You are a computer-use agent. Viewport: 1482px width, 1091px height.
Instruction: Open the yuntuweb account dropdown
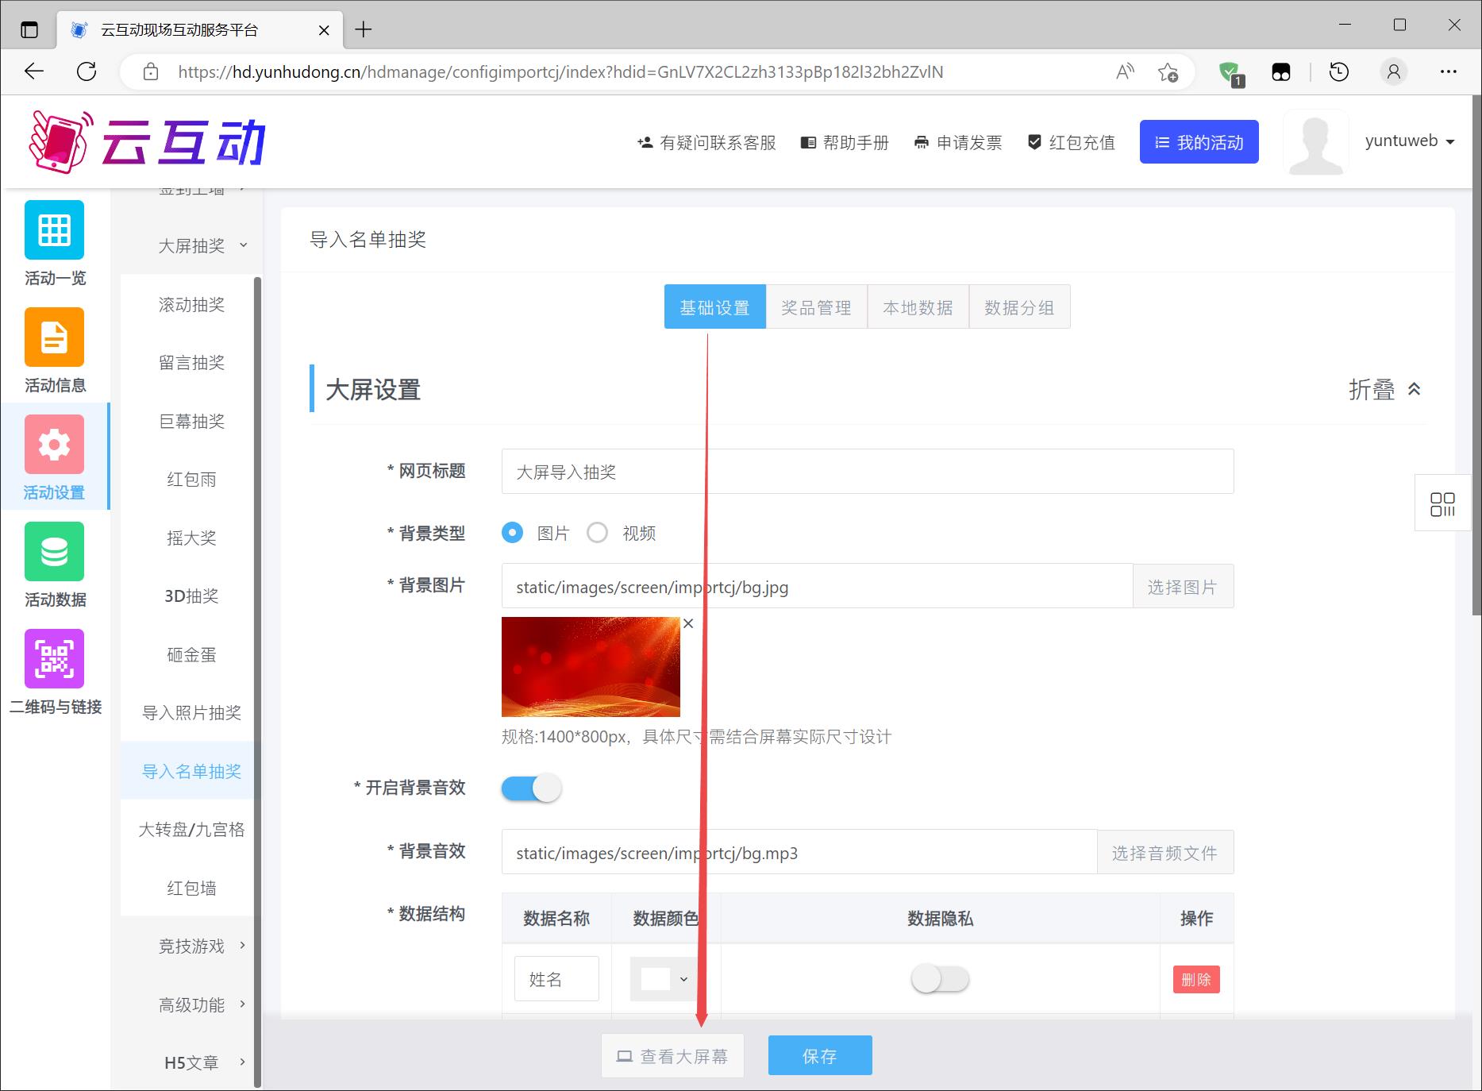pos(1409,141)
